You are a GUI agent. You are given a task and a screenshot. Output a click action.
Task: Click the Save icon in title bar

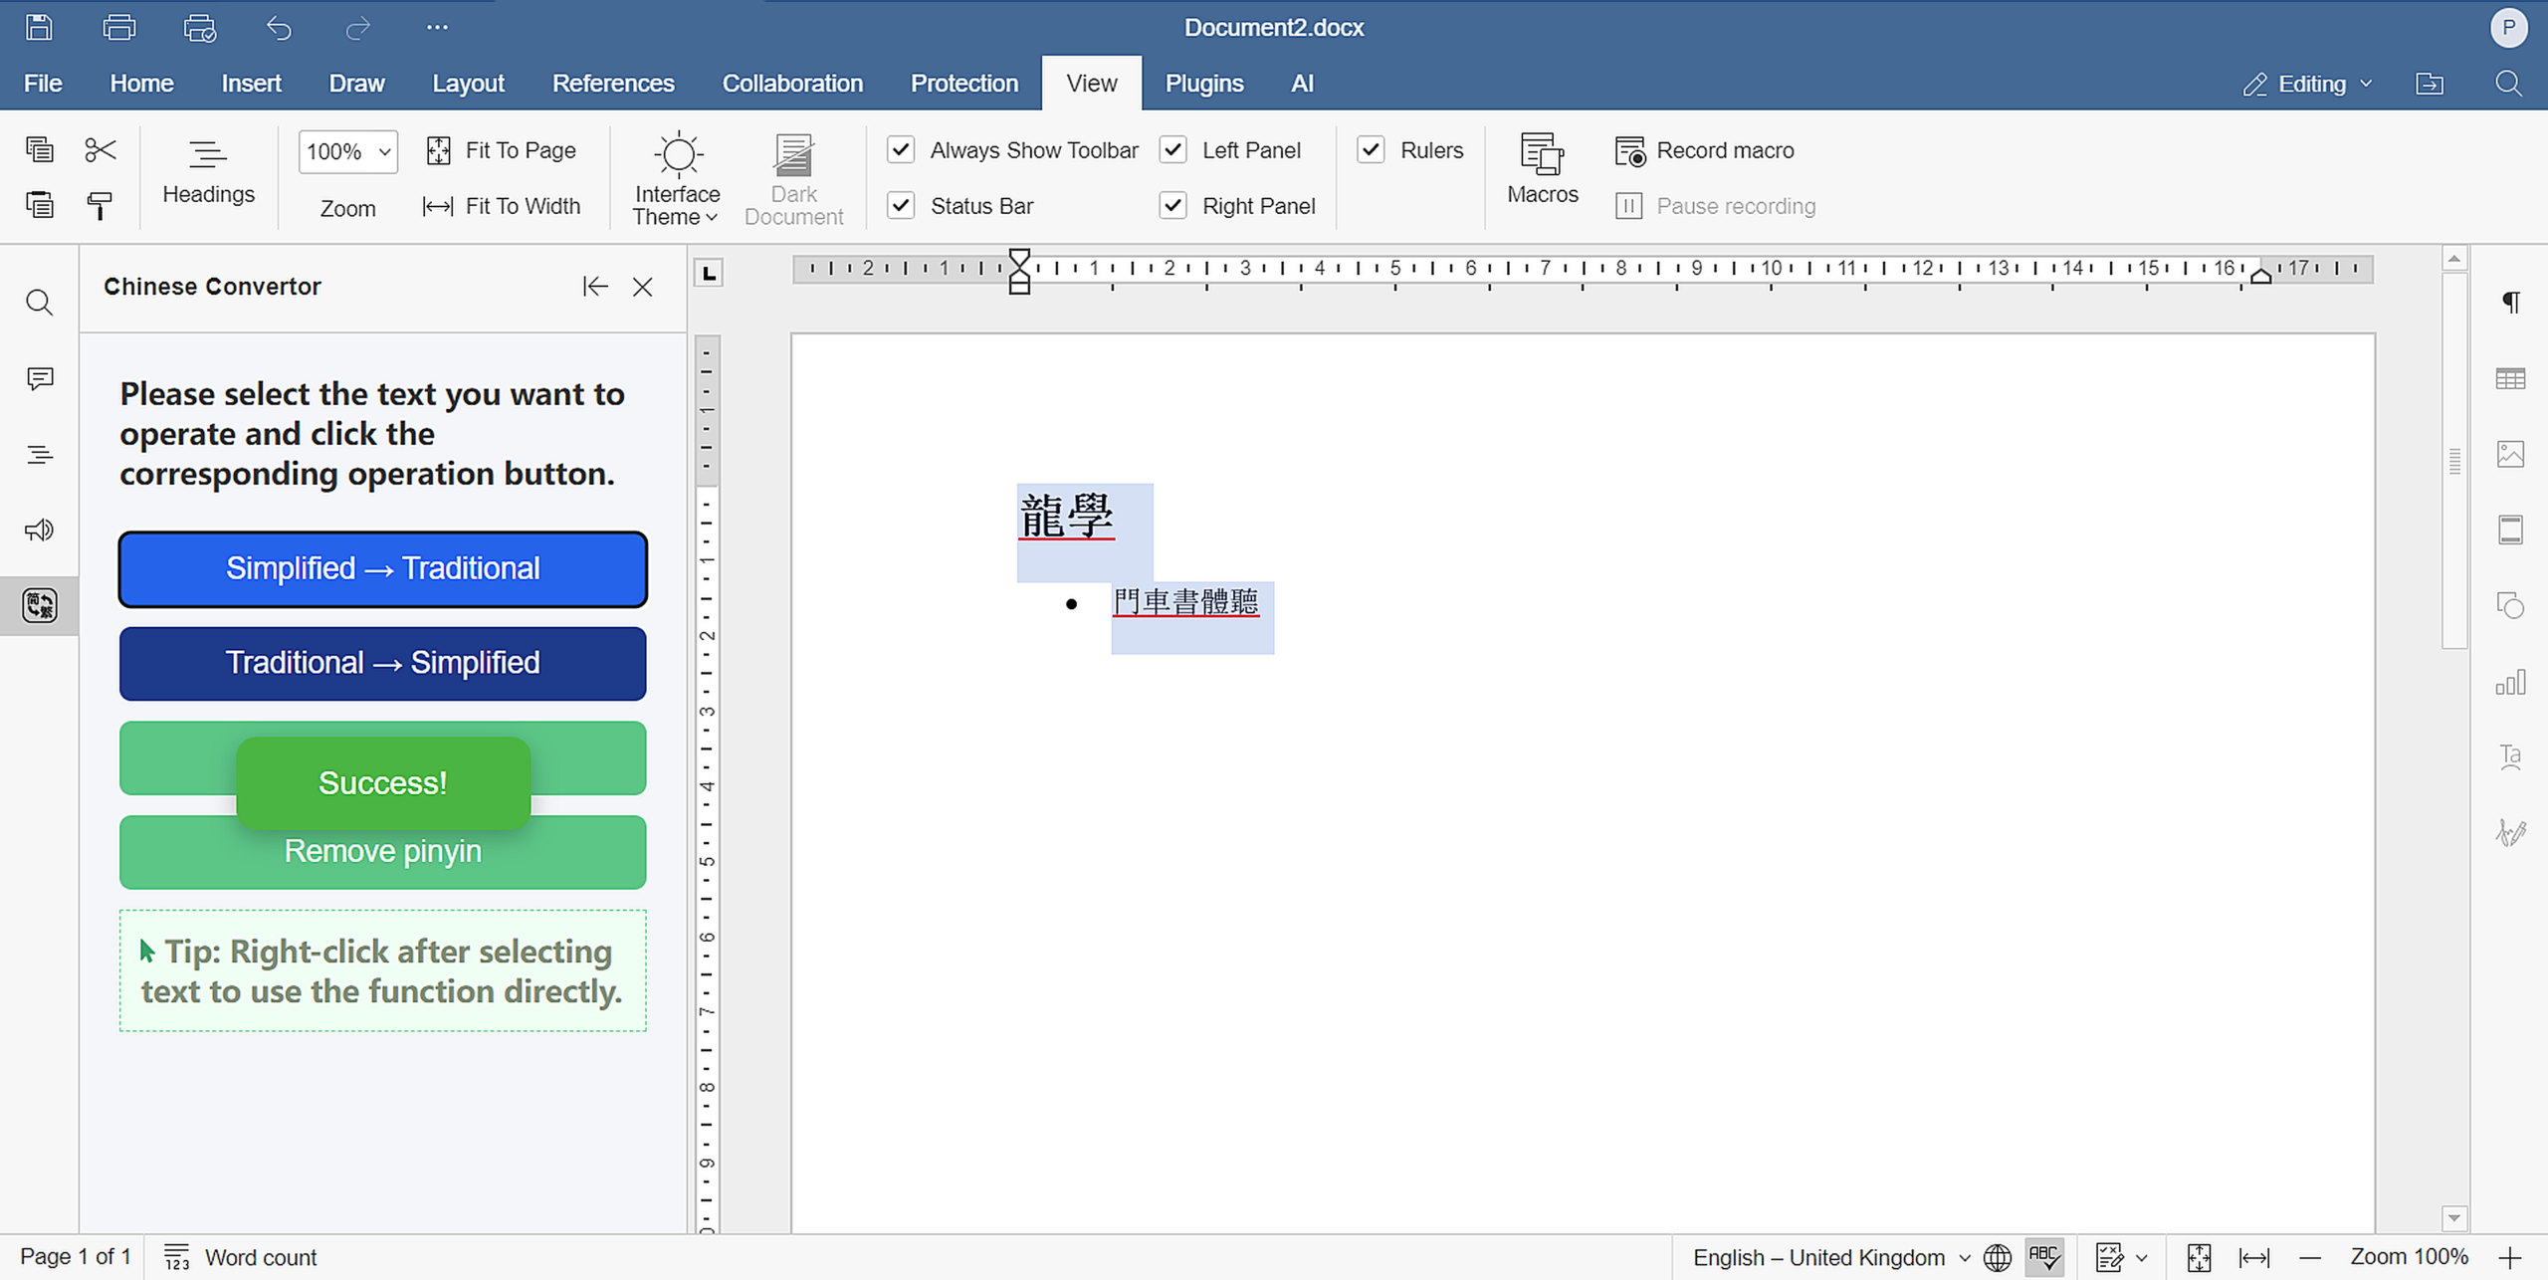coord(39,27)
